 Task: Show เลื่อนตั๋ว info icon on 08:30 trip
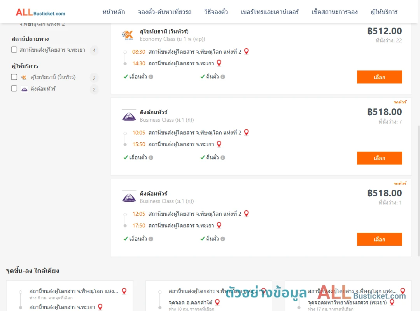click(151, 77)
